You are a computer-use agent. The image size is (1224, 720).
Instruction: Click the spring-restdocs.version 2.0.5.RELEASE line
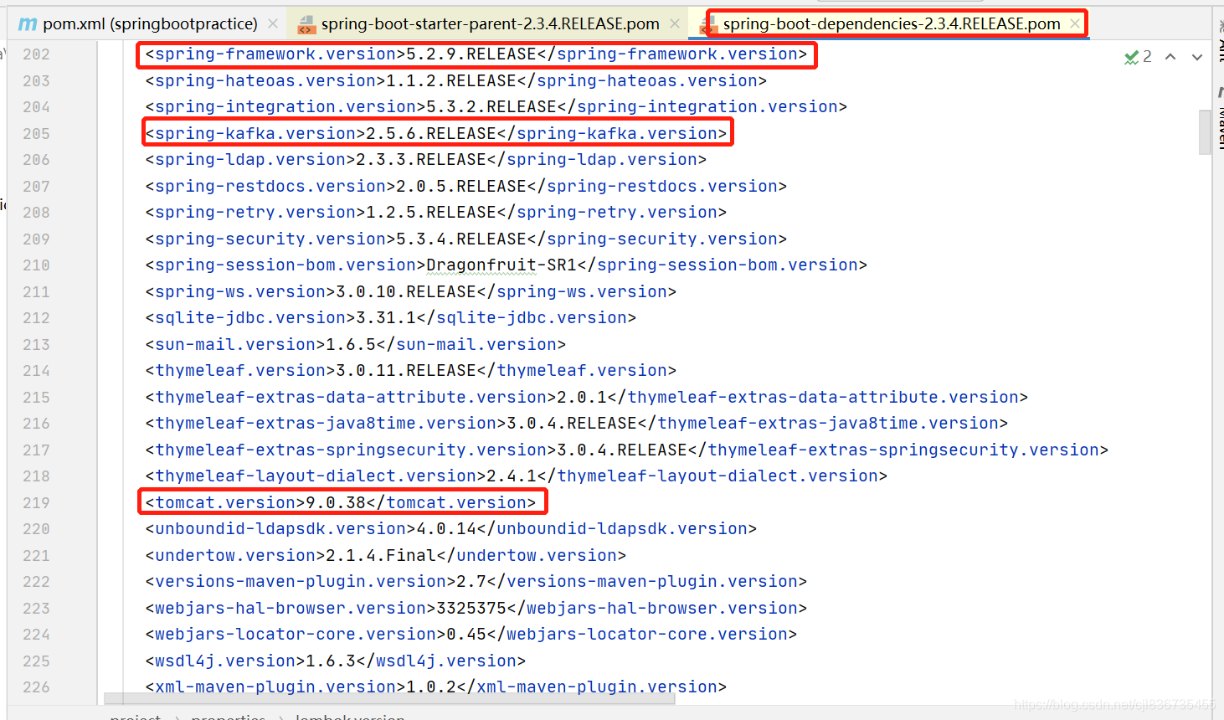[x=466, y=187]
